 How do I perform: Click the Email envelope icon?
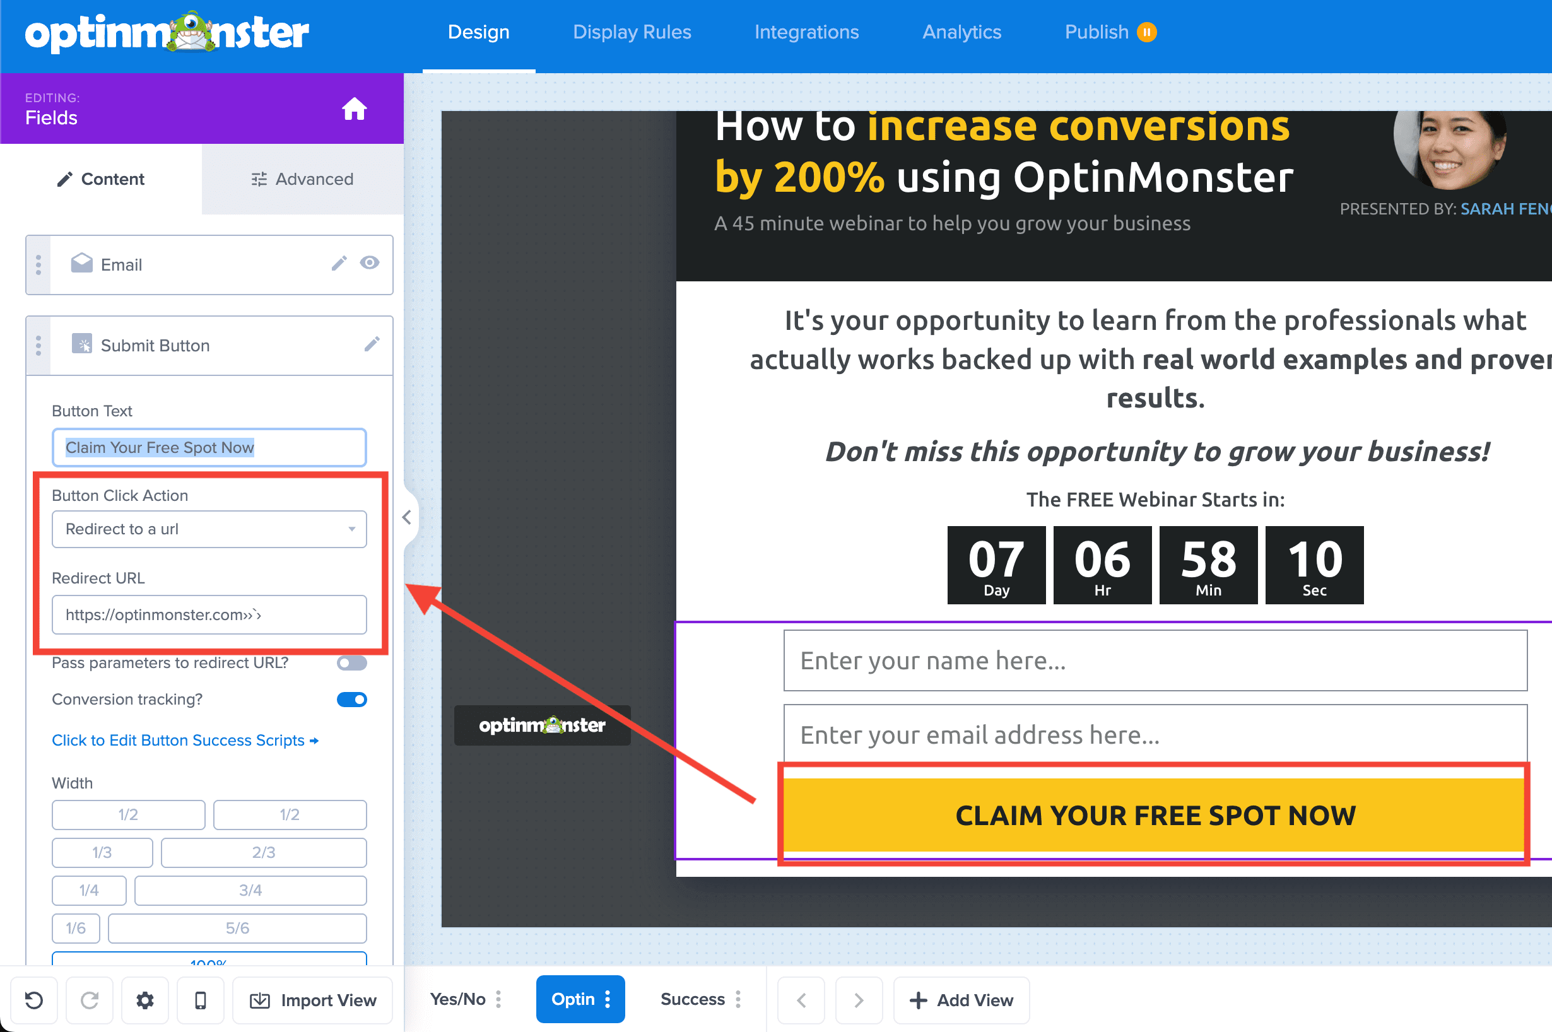point(81,263)
